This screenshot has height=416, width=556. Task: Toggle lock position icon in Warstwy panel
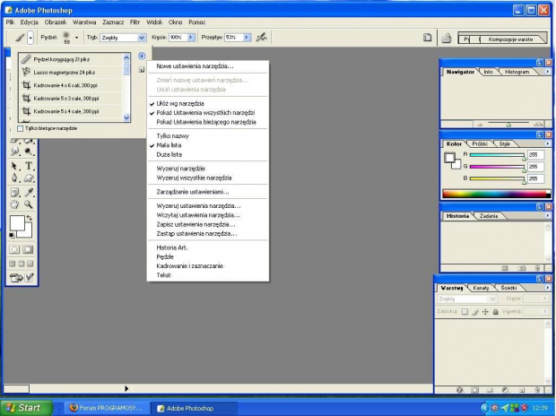(x=485, y=312)
